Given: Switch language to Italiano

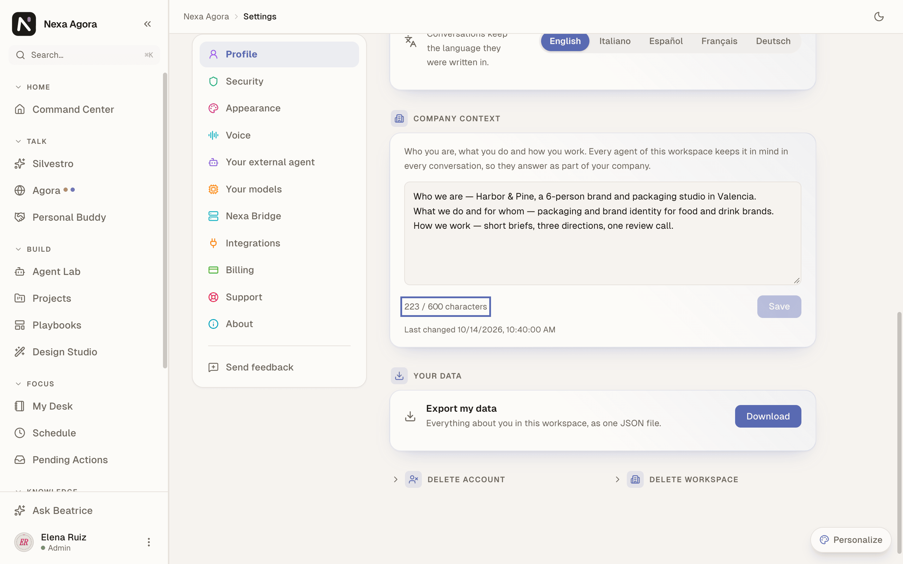Looking at the screenshot, I should pyautogui.click(x=615, y=41).
